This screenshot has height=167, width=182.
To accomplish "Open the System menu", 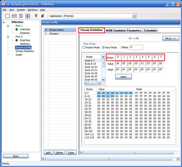I will pyautogui.click(x=21, y=10).
